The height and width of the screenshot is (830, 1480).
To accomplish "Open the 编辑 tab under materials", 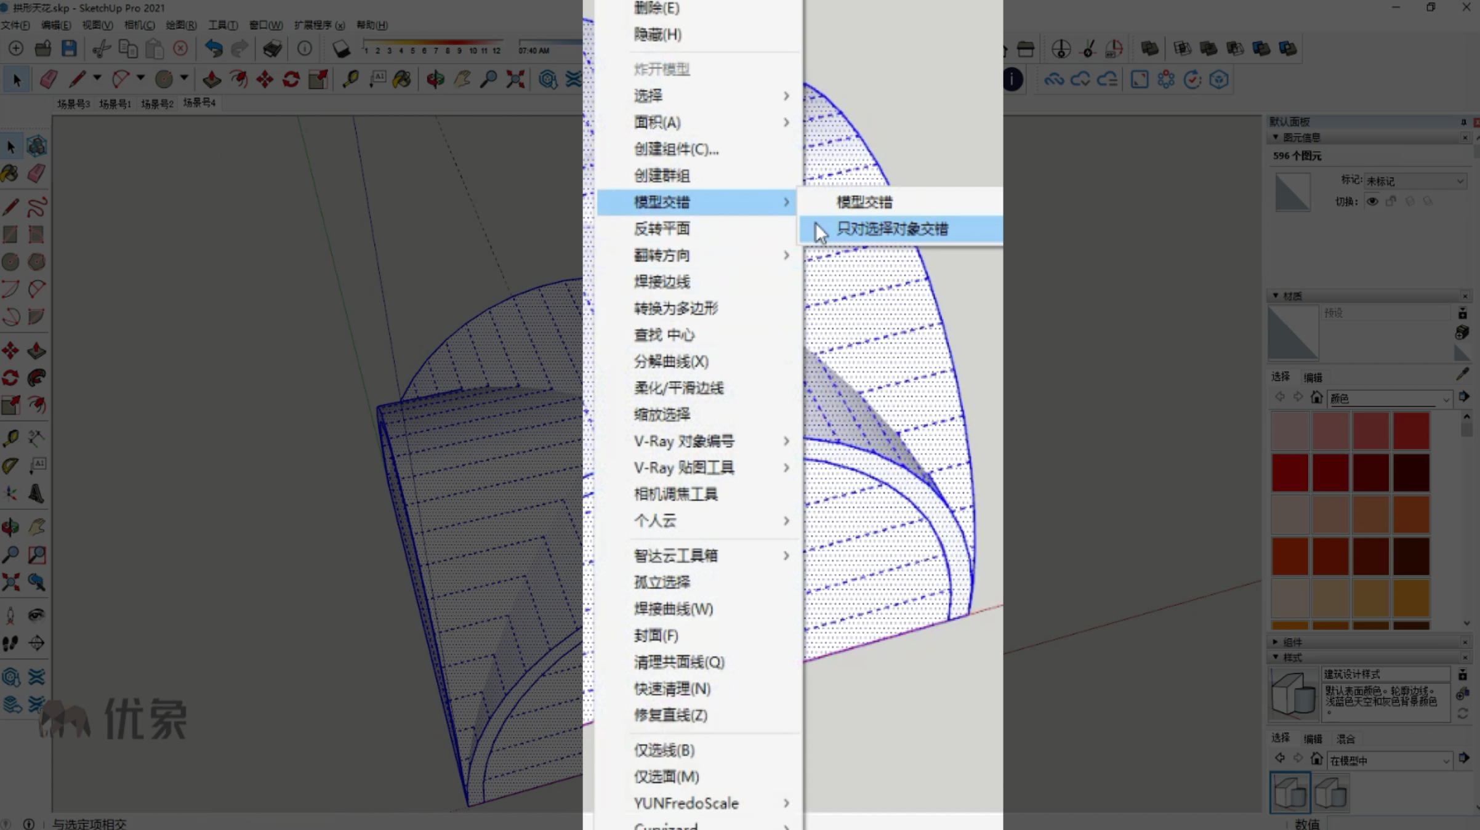I will coord(1313,377).
